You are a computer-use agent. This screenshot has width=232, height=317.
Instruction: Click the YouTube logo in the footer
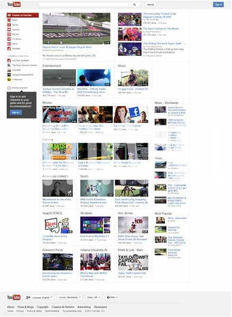[14, 297]
